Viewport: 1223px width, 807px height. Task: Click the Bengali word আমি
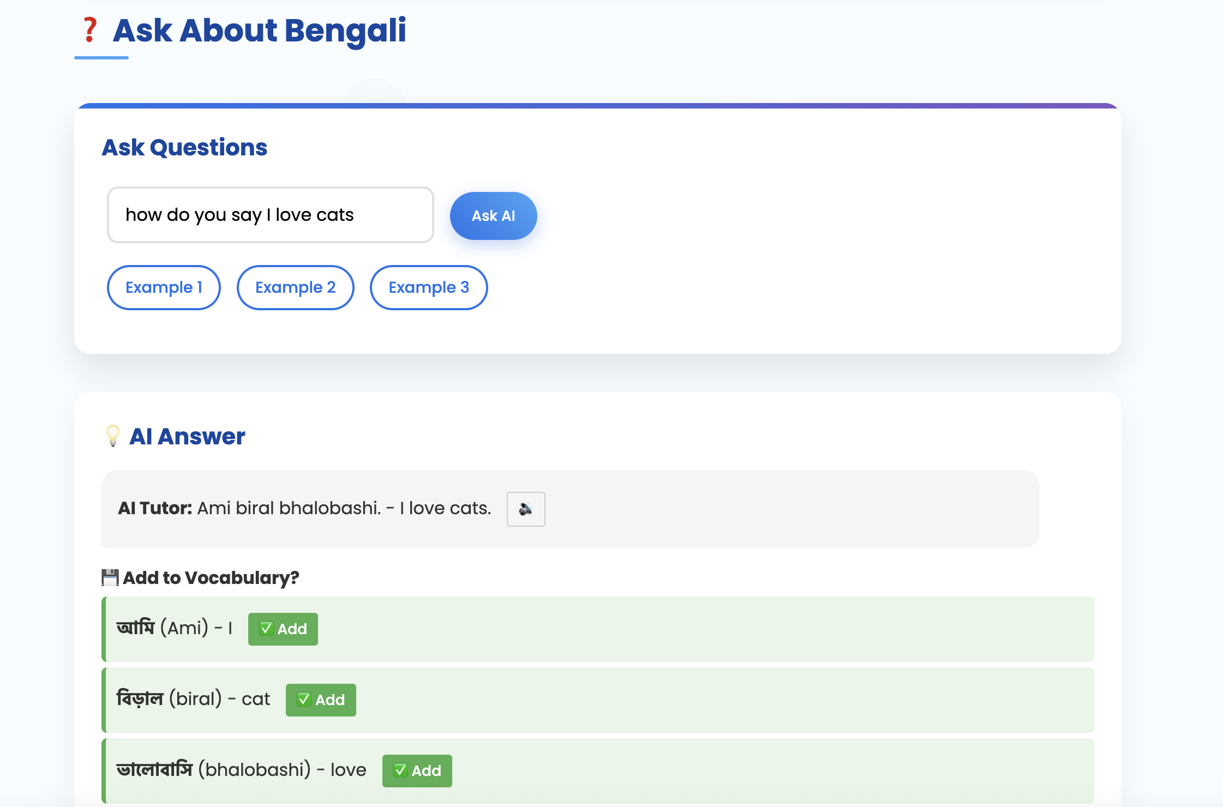[x=136, y=628]
